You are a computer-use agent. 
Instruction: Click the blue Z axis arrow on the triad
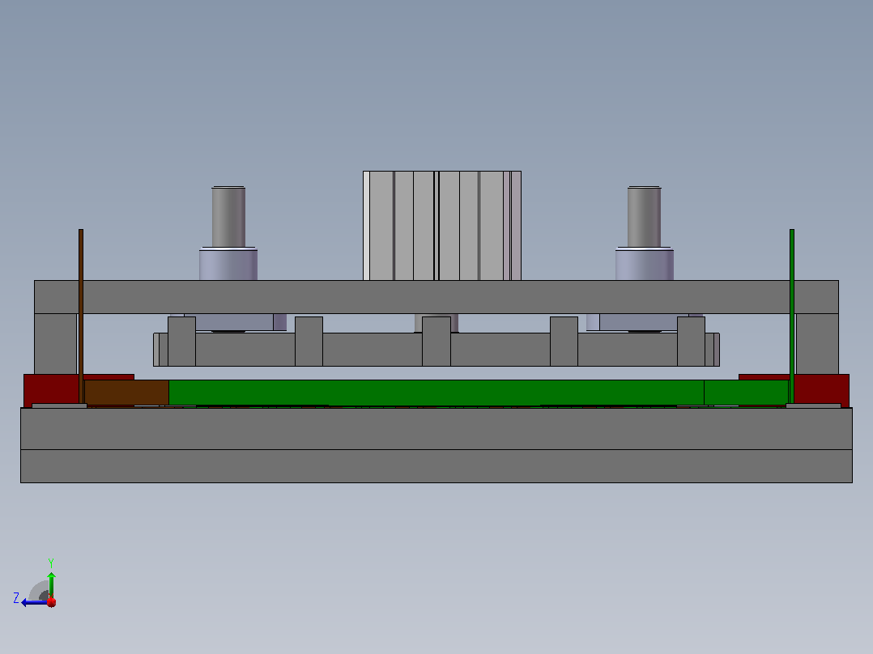(x=33, y=602)
